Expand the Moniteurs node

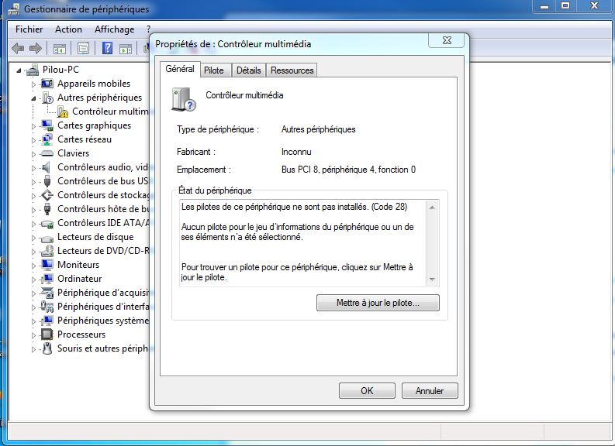click(x=33, y=266)
